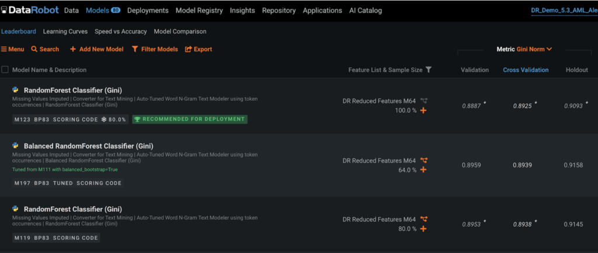Click the Python icon for model M119
This screenshot has height=253, width=598.
click(x=16, y=209)
